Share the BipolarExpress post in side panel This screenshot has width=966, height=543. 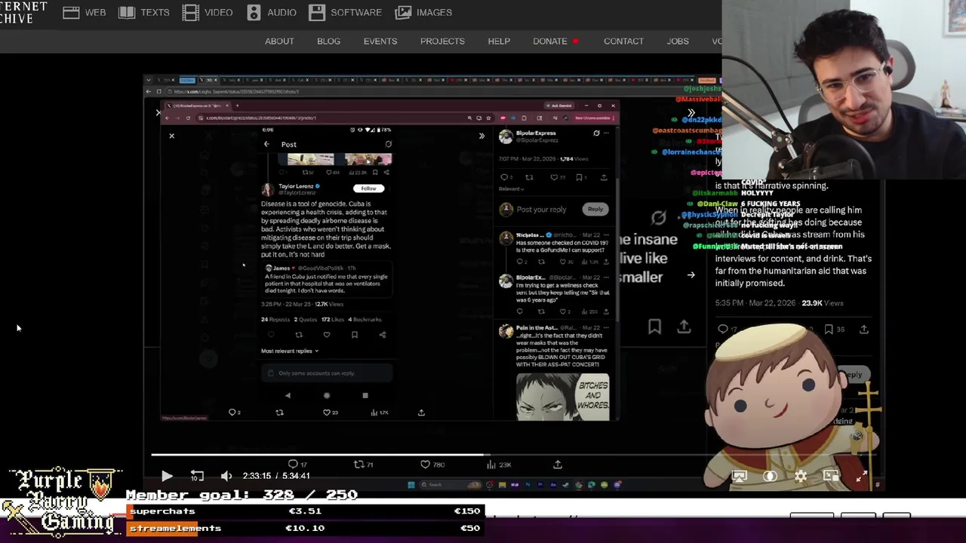point(604,177)
